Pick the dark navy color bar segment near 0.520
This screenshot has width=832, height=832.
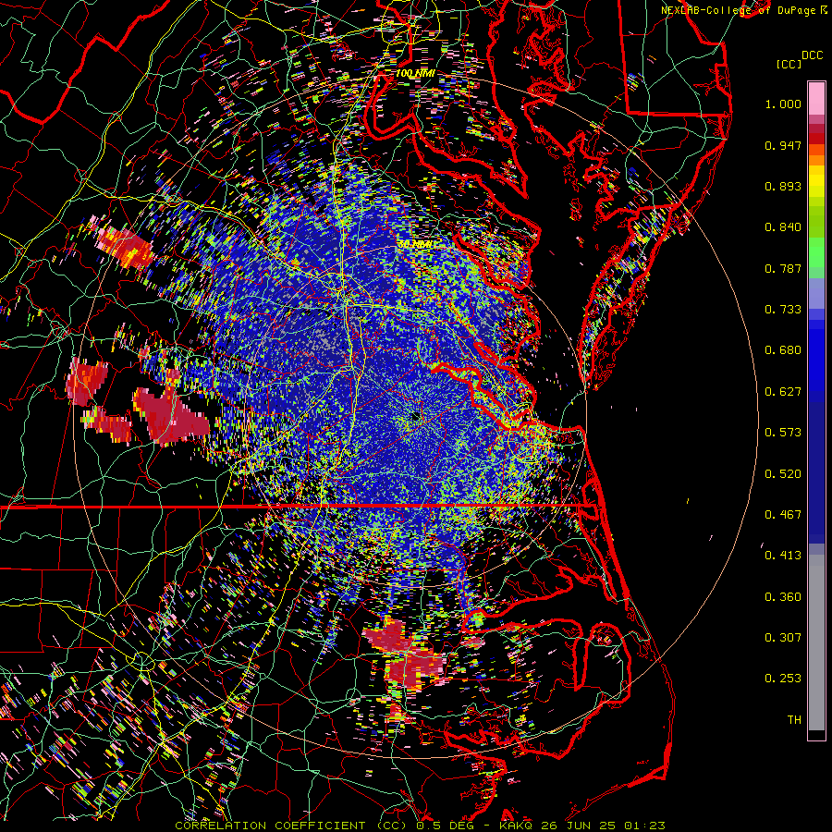(816, 472)
